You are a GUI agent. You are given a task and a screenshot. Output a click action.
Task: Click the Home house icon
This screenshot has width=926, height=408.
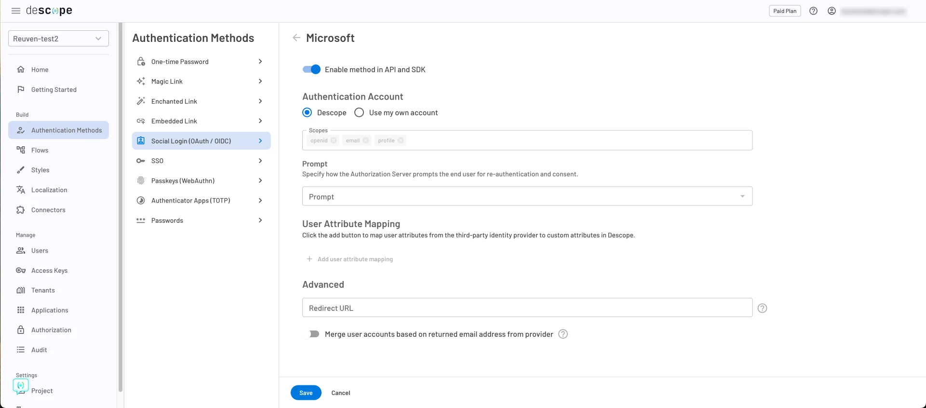click(x=21, y=69)
